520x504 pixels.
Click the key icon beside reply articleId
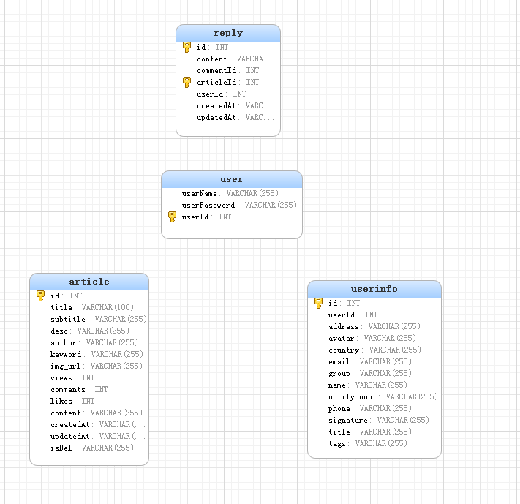tap(186, 82)
